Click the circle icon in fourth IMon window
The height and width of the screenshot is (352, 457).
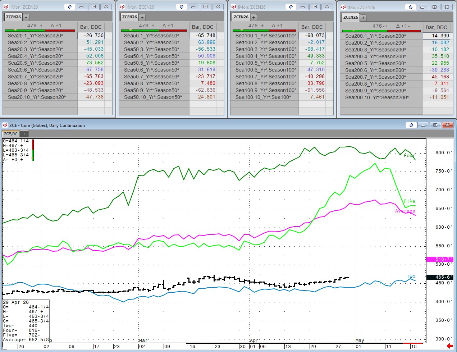pos(411,7)
